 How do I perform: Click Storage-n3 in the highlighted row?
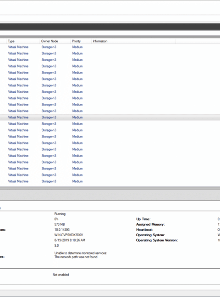click(49, 117)
